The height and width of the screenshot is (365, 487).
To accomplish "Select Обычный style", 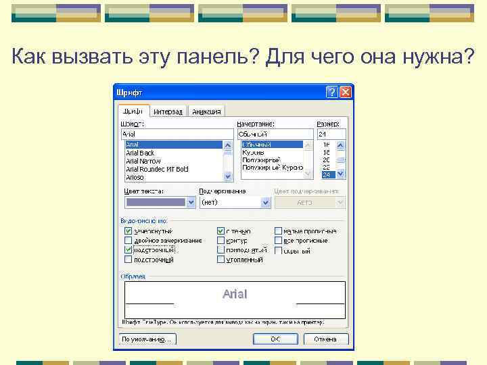I will point(273,145).
